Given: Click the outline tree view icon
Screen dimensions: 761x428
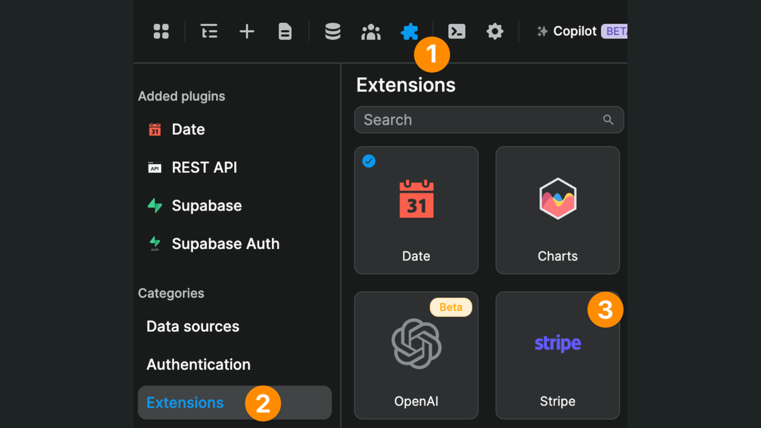Looking at the screenshot, I should (209, 31).
